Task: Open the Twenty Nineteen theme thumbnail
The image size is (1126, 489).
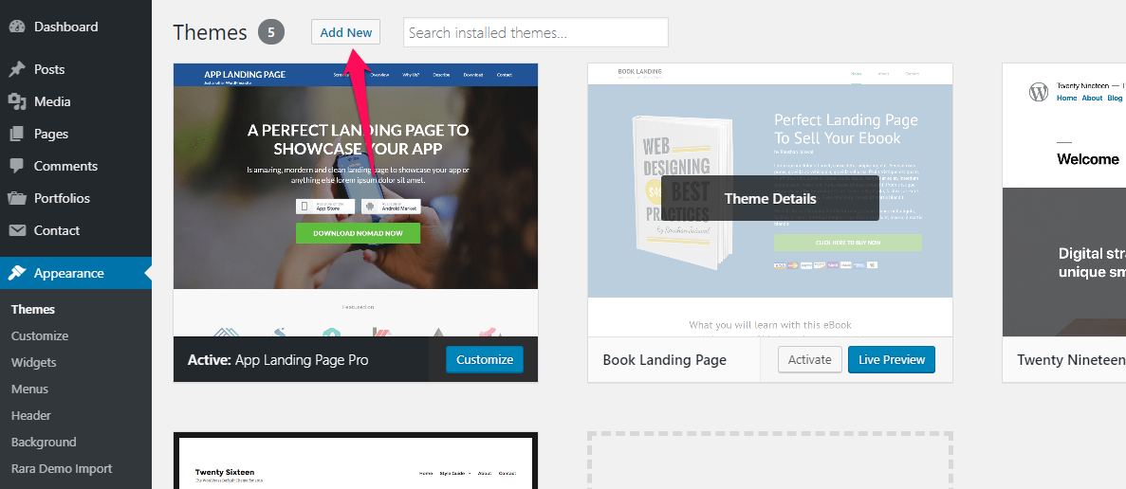Action: 1064,200
